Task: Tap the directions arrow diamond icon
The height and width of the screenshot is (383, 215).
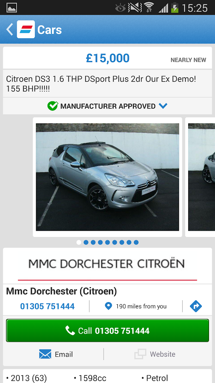Action: 196,306
